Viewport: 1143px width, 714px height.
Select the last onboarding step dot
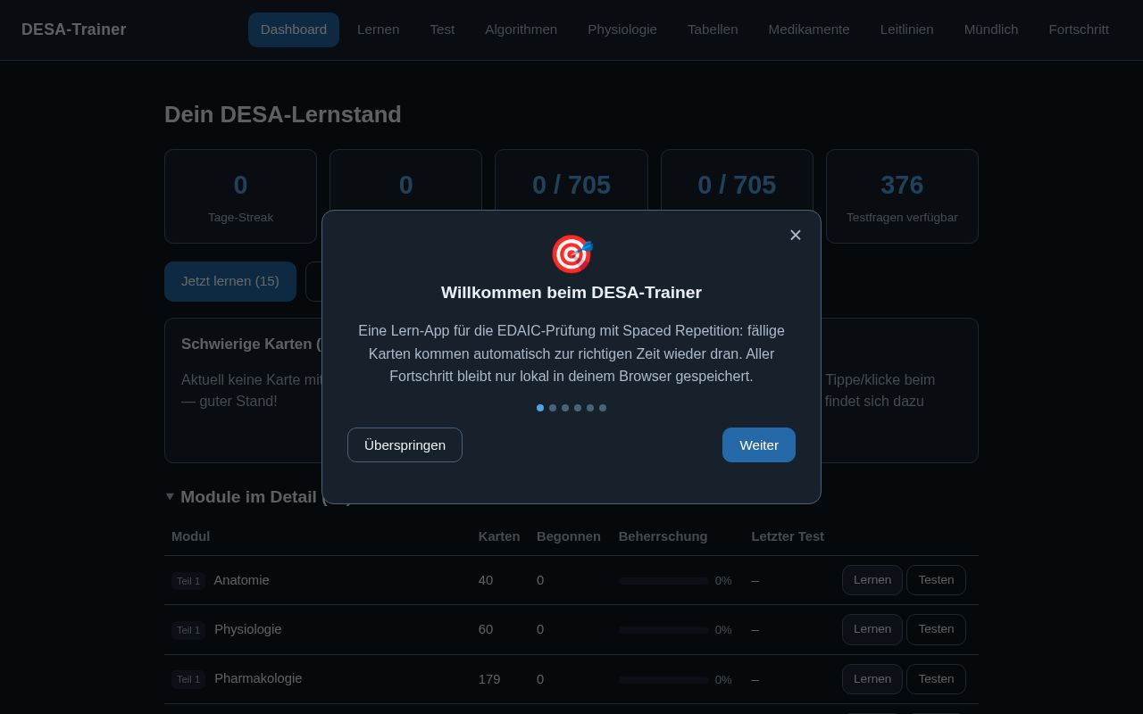tap(603, 408)
